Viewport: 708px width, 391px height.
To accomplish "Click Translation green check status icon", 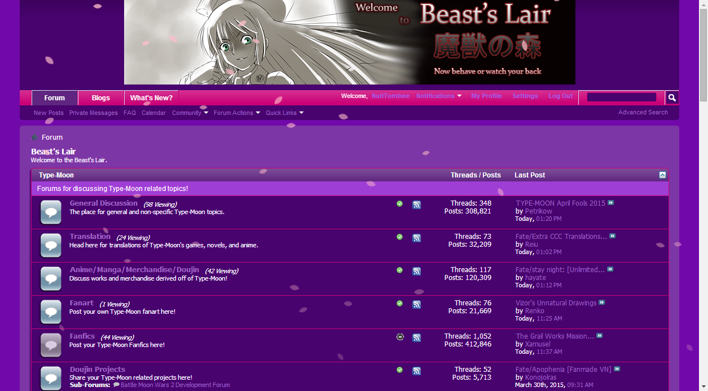I will [400, 237].
